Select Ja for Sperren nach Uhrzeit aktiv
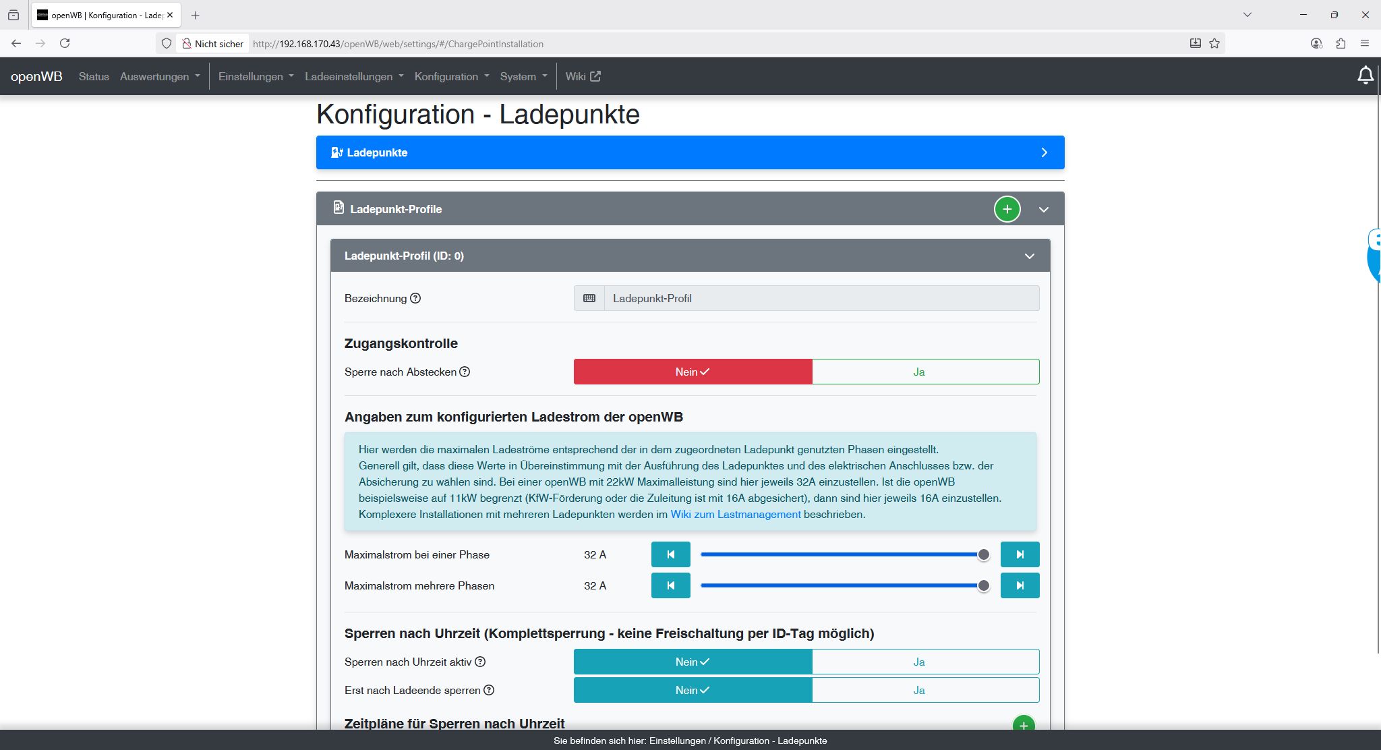 coord(925,662)
